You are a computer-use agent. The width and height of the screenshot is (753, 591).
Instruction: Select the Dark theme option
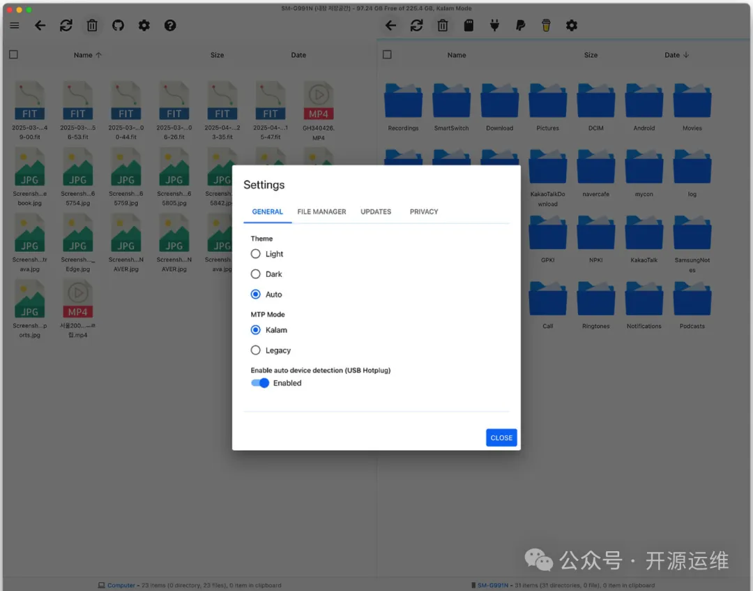pyautogui.click(x=256, y=274)
